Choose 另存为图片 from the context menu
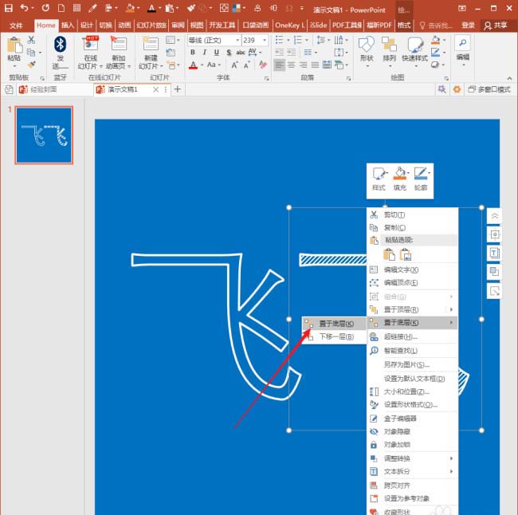Viewport: 518px width, 515px height. coord(406,364)
